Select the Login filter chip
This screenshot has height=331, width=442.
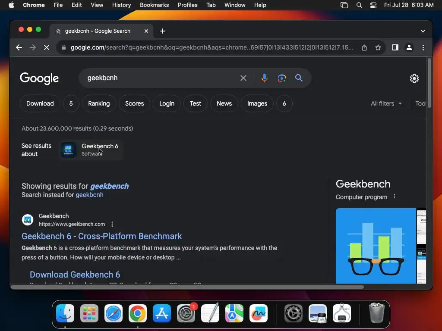click(167, 103)
